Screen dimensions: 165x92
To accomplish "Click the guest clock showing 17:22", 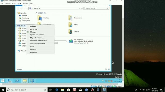I will click(118, 81).
